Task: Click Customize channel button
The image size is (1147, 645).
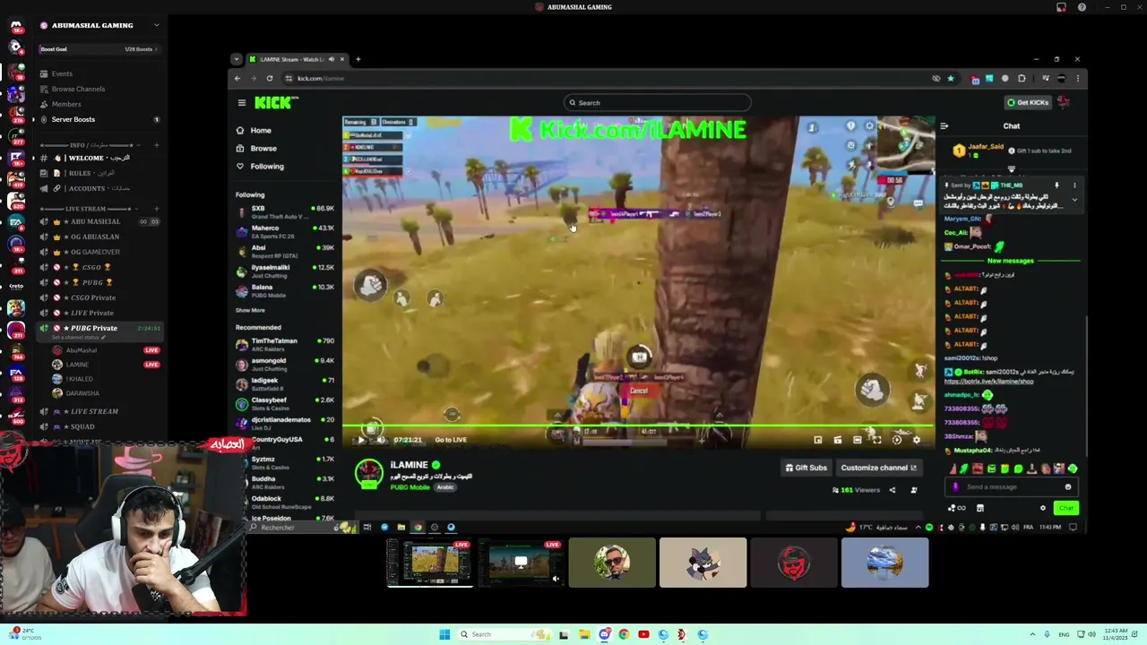Action: pos(878,468)
